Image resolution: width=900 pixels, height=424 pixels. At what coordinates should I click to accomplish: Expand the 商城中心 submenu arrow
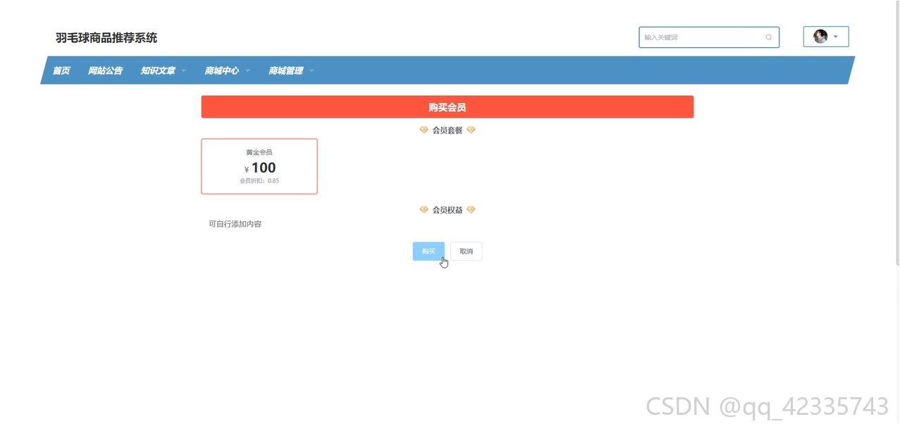[x=248, y=70]
